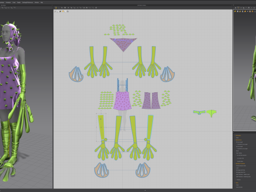Click the first yellow icon in the right panel icon row
The width and height of the screenshot is (256, 192).
(x=235, y=11)
